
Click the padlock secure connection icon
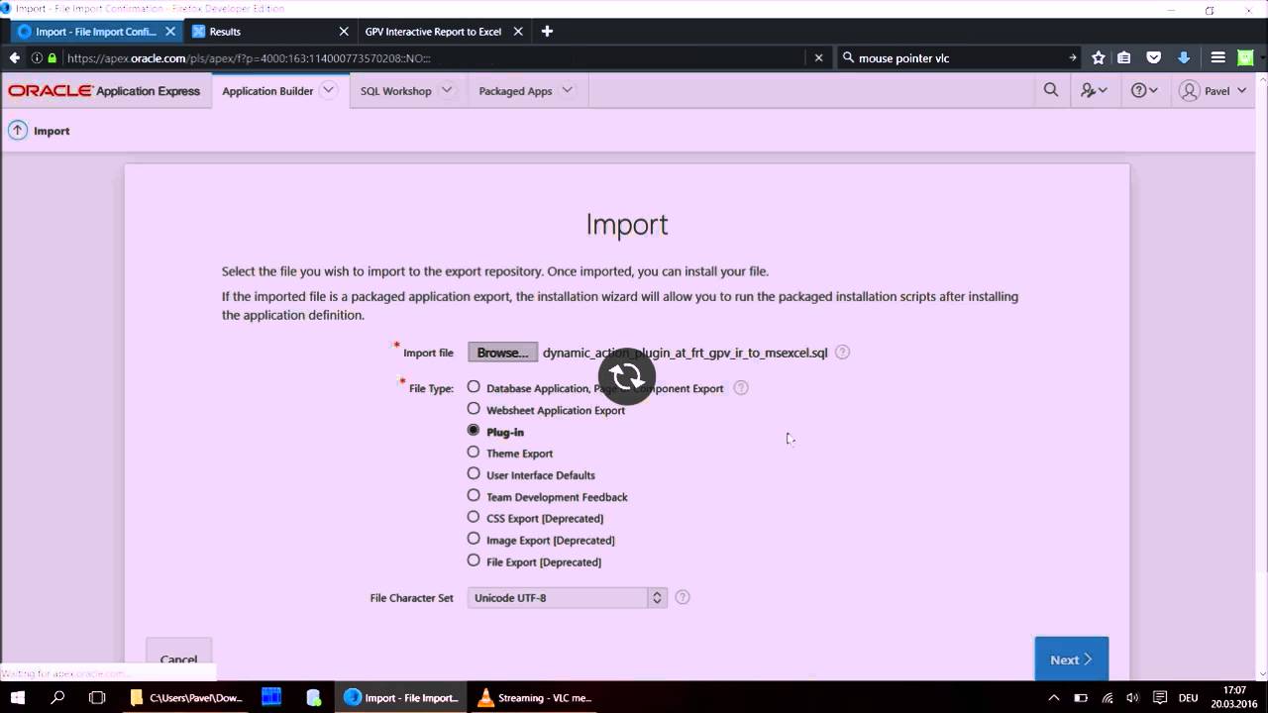(53, 57)
